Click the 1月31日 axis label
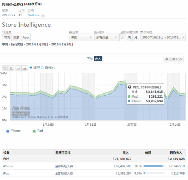188x180 pixels. [90, 125]
